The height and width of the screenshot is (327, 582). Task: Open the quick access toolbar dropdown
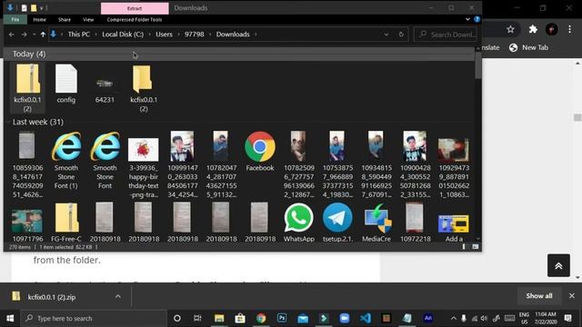[42, 8]
